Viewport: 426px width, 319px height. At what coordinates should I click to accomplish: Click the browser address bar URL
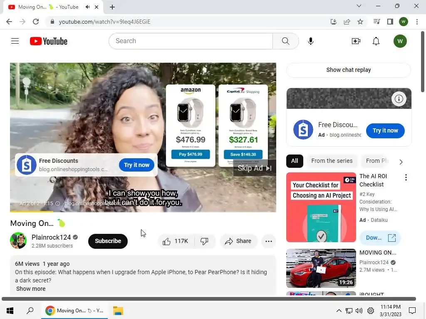[104, 22]
